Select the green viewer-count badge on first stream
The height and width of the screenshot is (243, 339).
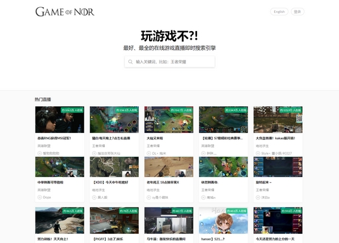click(72, 110)
